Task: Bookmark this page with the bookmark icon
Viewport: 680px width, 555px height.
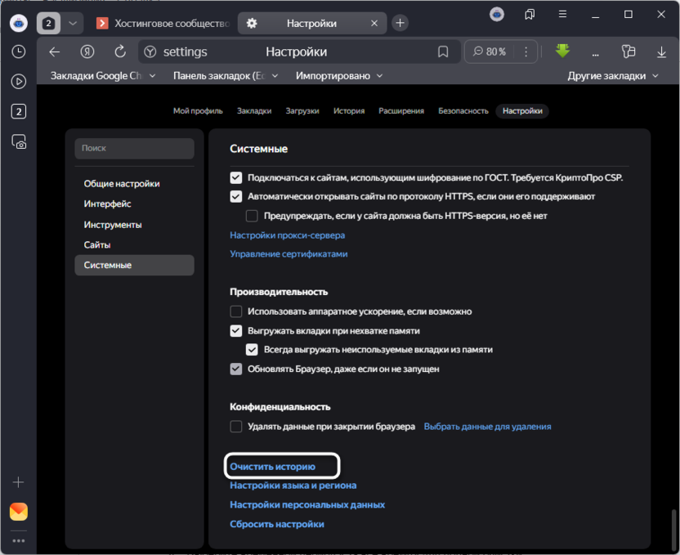Action: point(443,52)
